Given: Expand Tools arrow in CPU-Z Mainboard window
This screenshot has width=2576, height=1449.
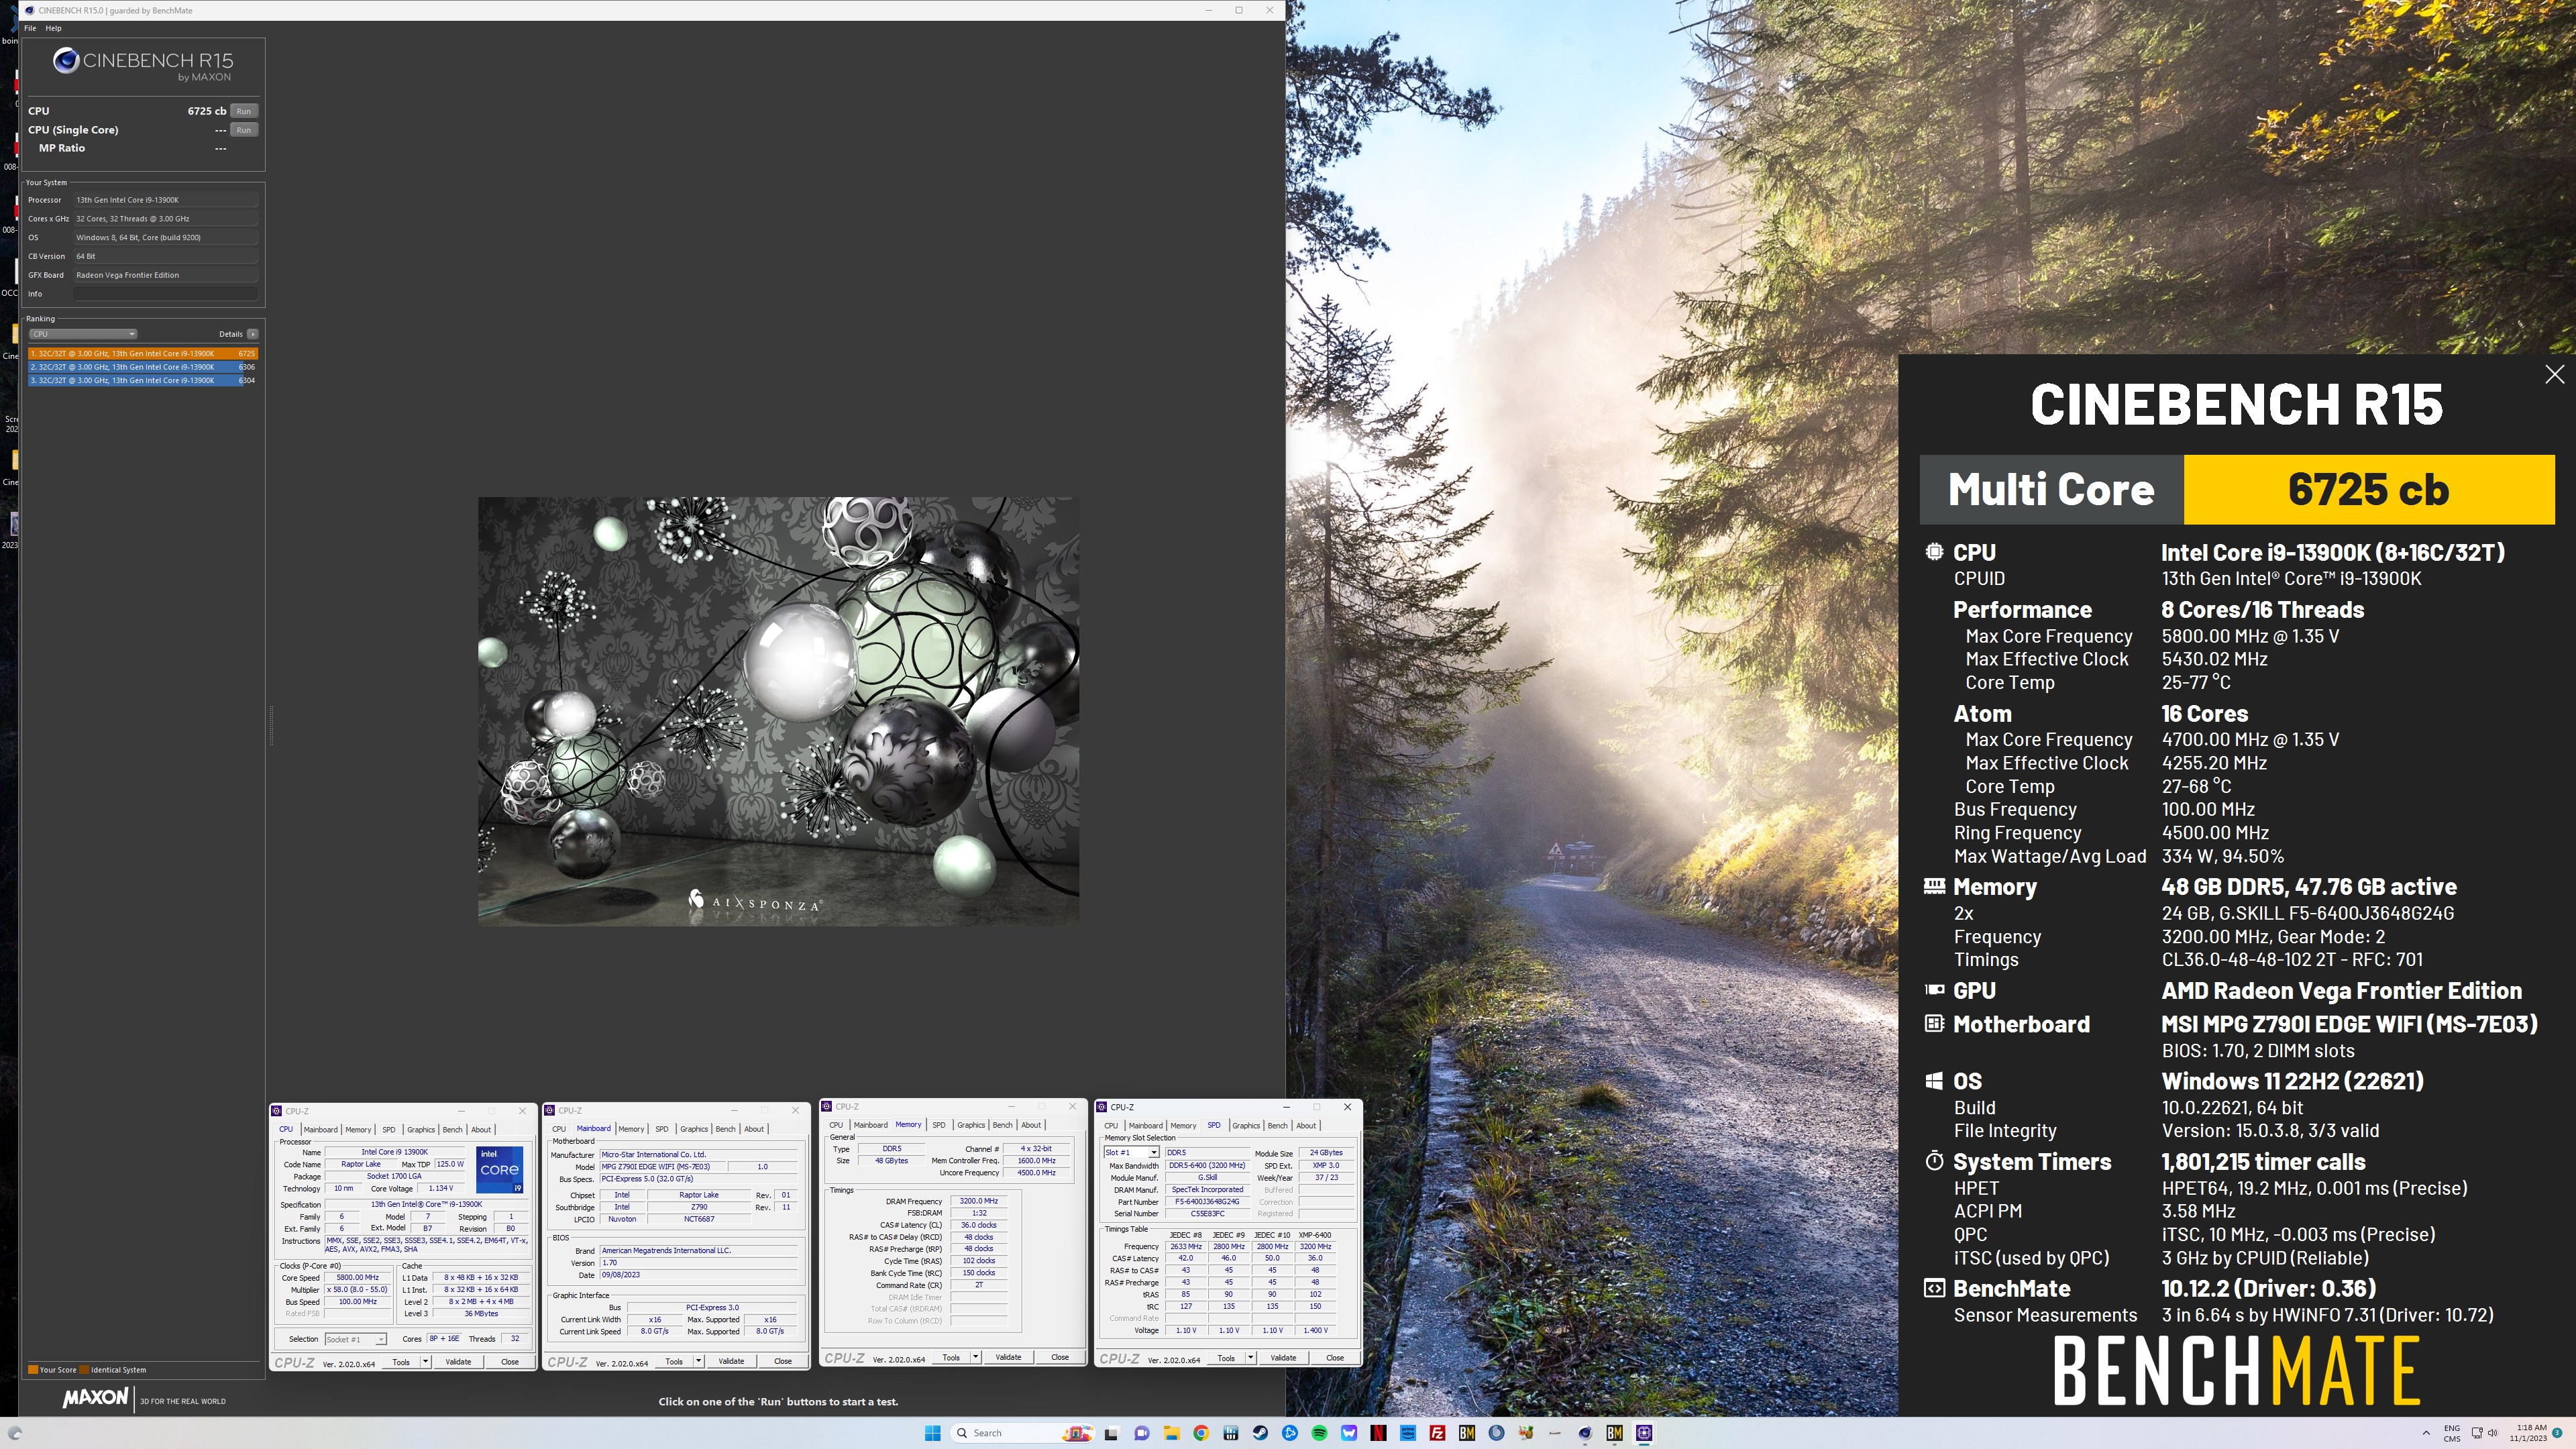Looking at the screenshot, I should pos(698,1362).
